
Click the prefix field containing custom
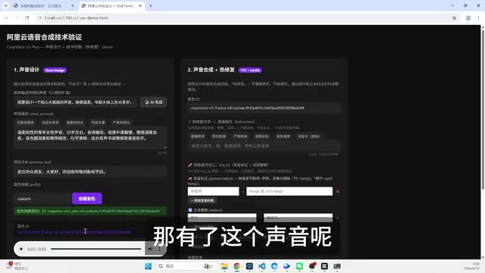(x=42, y=199)
